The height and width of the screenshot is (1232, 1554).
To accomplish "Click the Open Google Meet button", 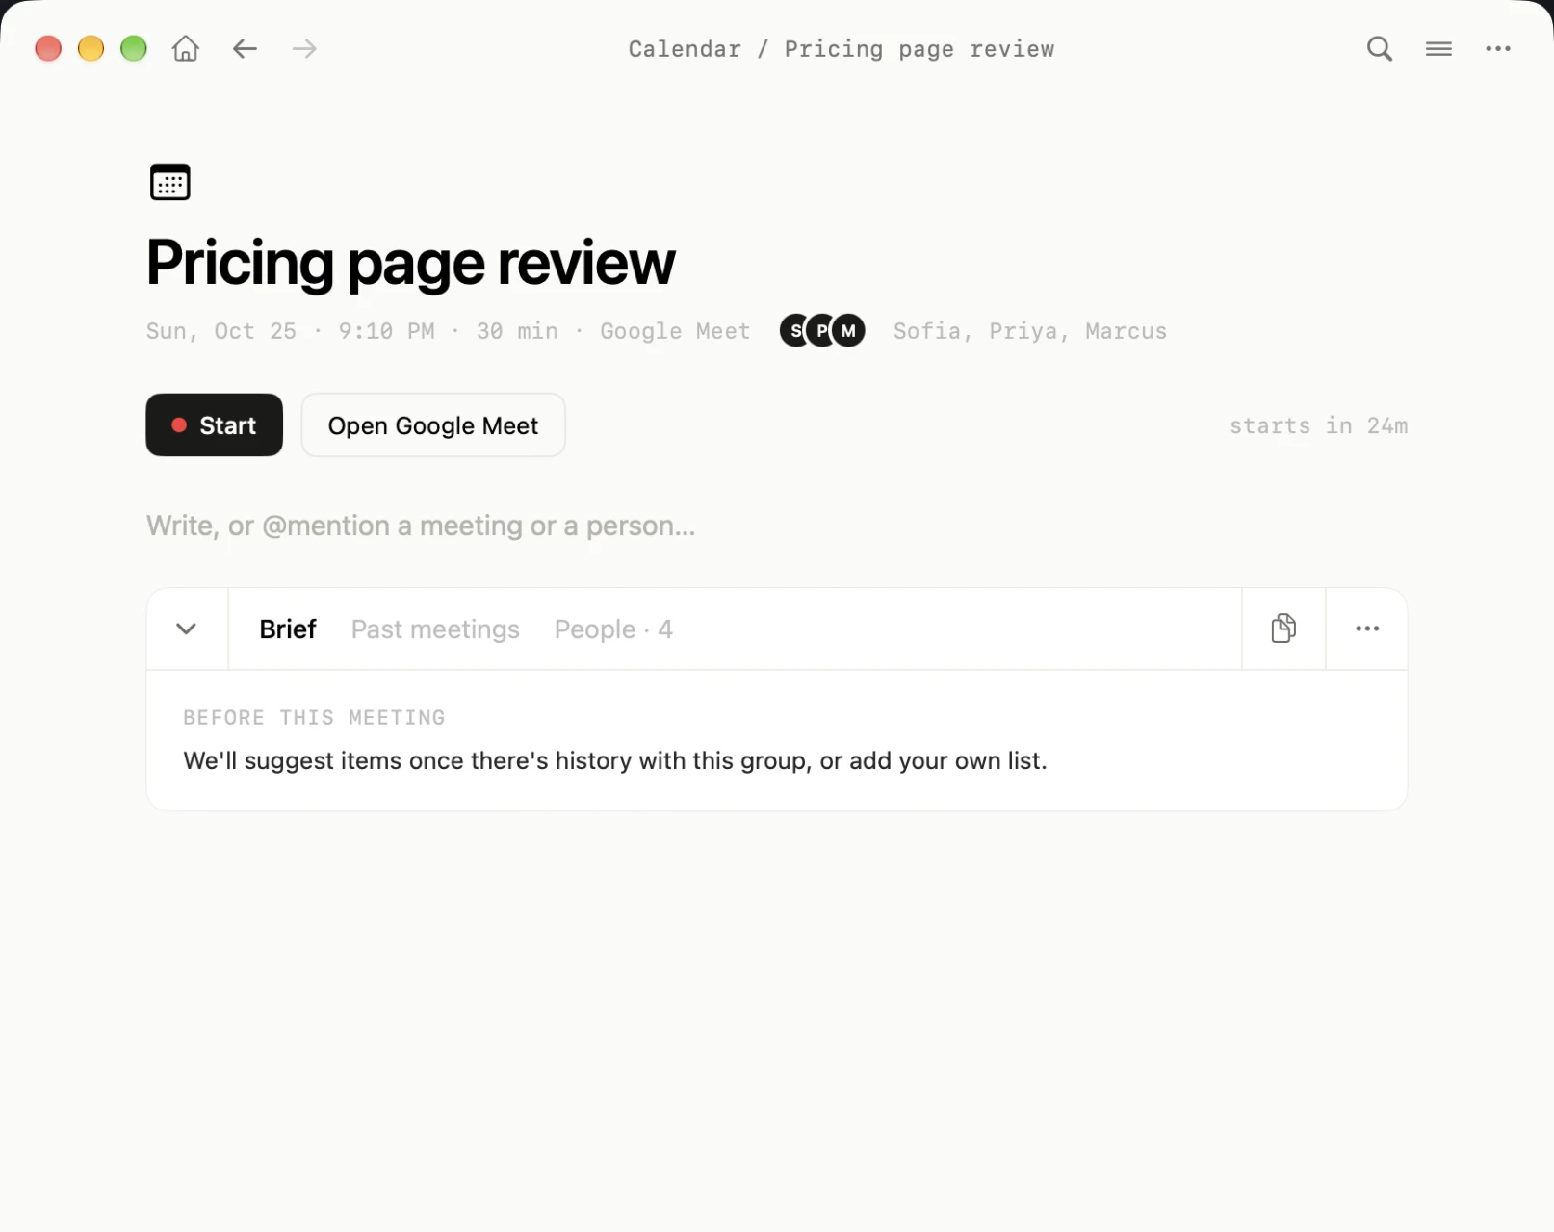I will click(433, 424).
